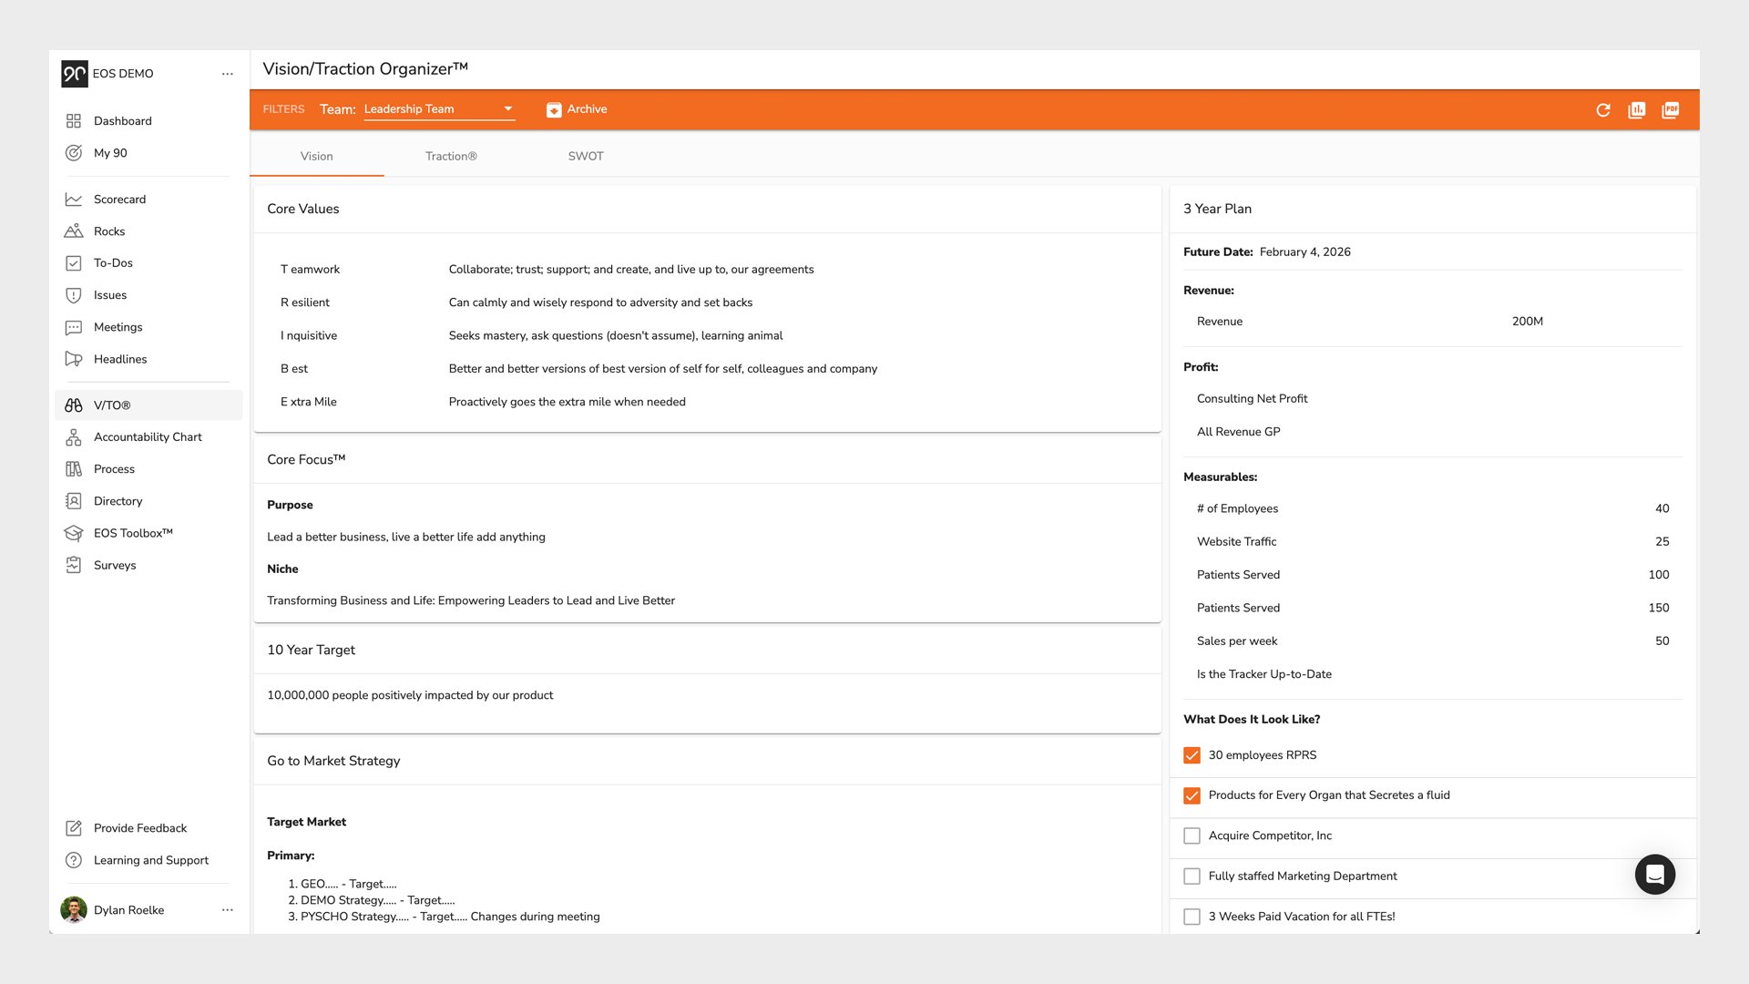Click the Headlines sidebar icon
Screen dimensions: 1749x984
point(74,359)
